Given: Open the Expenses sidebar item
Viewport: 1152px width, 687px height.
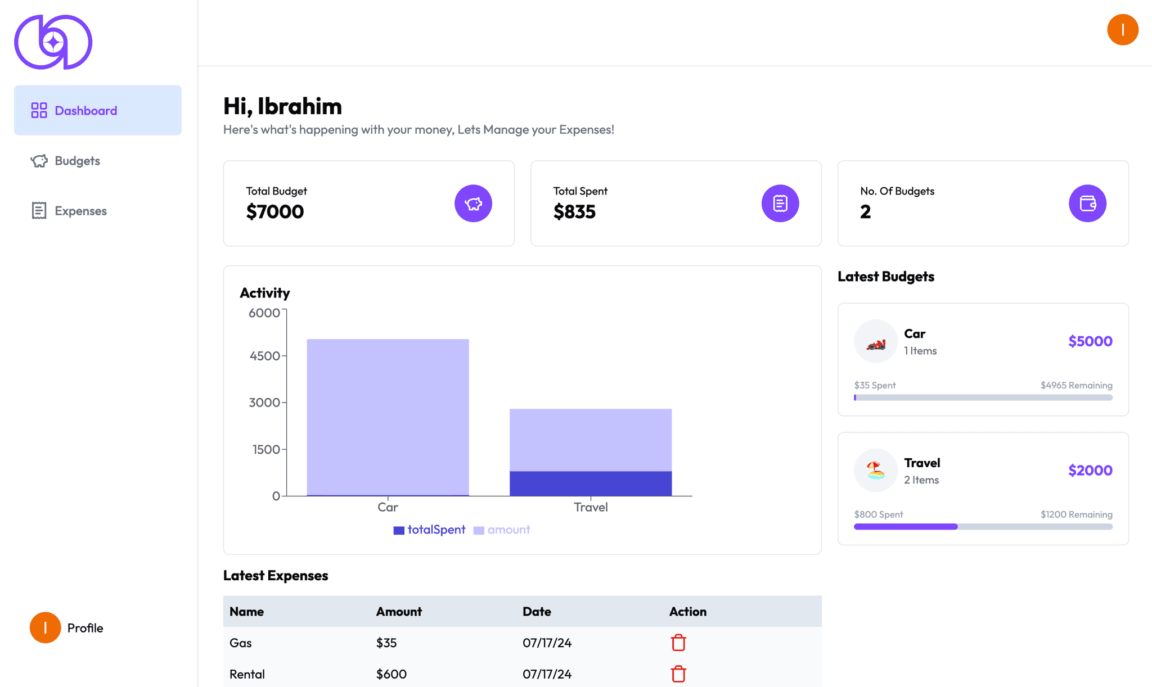Looking at the screenshot, I should pyautogui.click(x=80, y=211).
